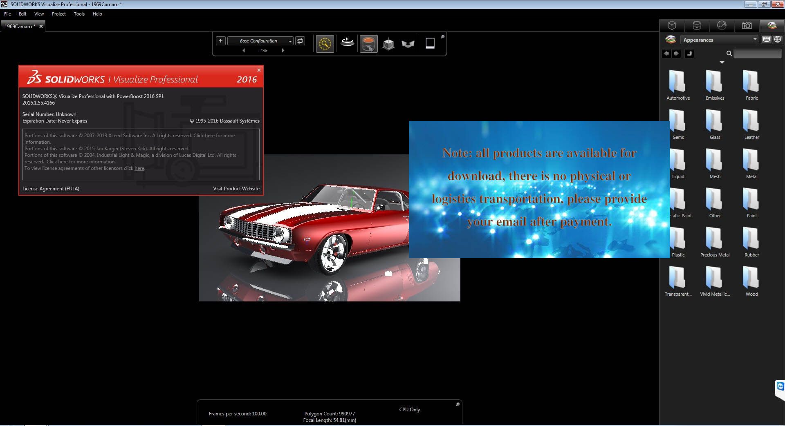Open the Help menu
The image size is (785, 426).
[97, 14]
